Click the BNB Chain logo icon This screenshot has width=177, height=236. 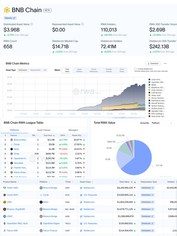tap(7, 10)
